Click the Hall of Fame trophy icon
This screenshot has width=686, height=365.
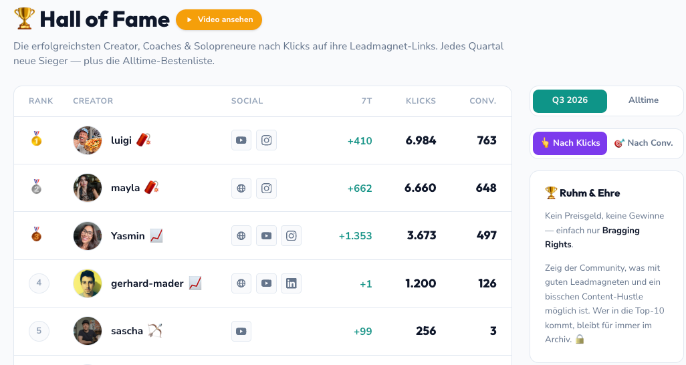(x=24, y=18)
